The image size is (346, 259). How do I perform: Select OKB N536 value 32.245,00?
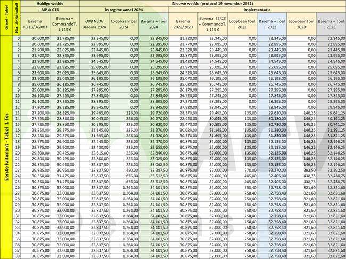click(x=100, y=142)
